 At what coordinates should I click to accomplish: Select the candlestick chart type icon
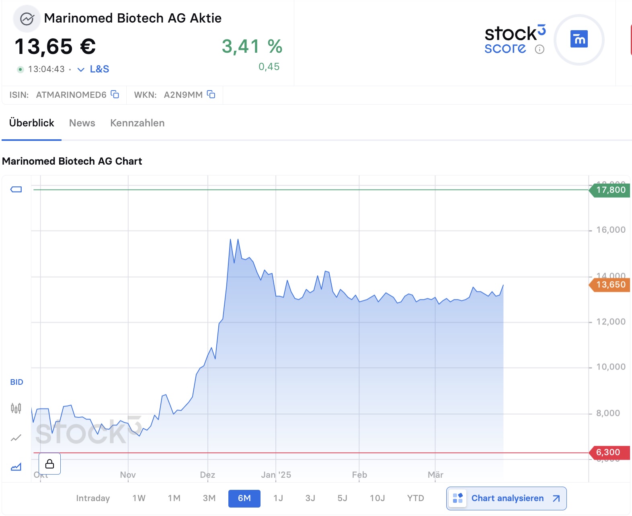coord(16,409)
